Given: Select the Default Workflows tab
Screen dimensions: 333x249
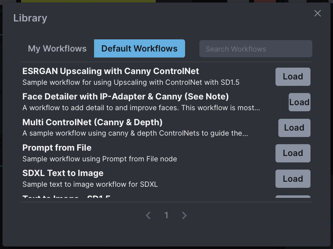Looking at the screenshot, I should click(139, 48).
